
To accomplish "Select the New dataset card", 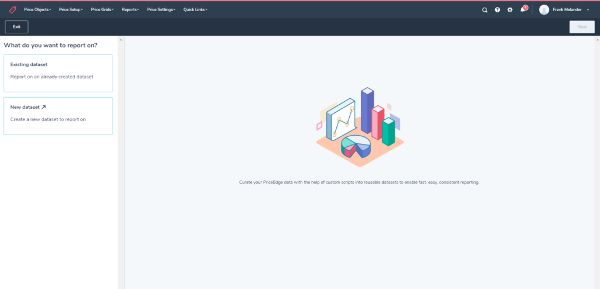I will click(58, 116).
